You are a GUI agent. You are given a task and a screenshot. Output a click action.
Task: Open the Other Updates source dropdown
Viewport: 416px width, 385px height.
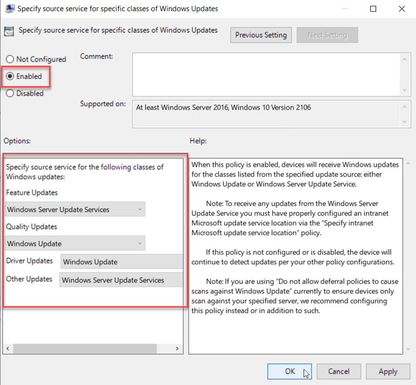tap(121, 280)
